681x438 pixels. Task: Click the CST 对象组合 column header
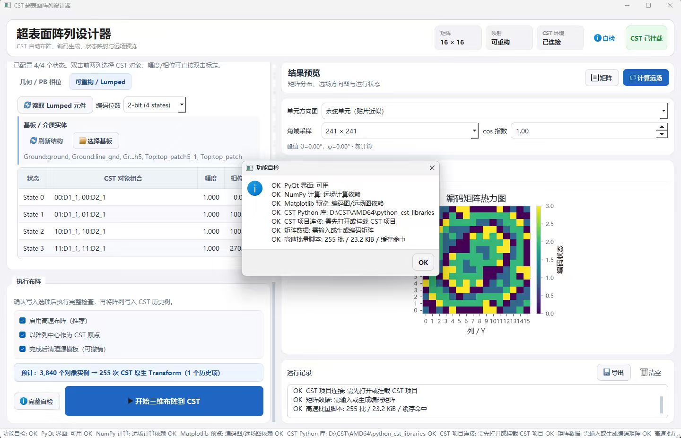[x=123, y=178]
